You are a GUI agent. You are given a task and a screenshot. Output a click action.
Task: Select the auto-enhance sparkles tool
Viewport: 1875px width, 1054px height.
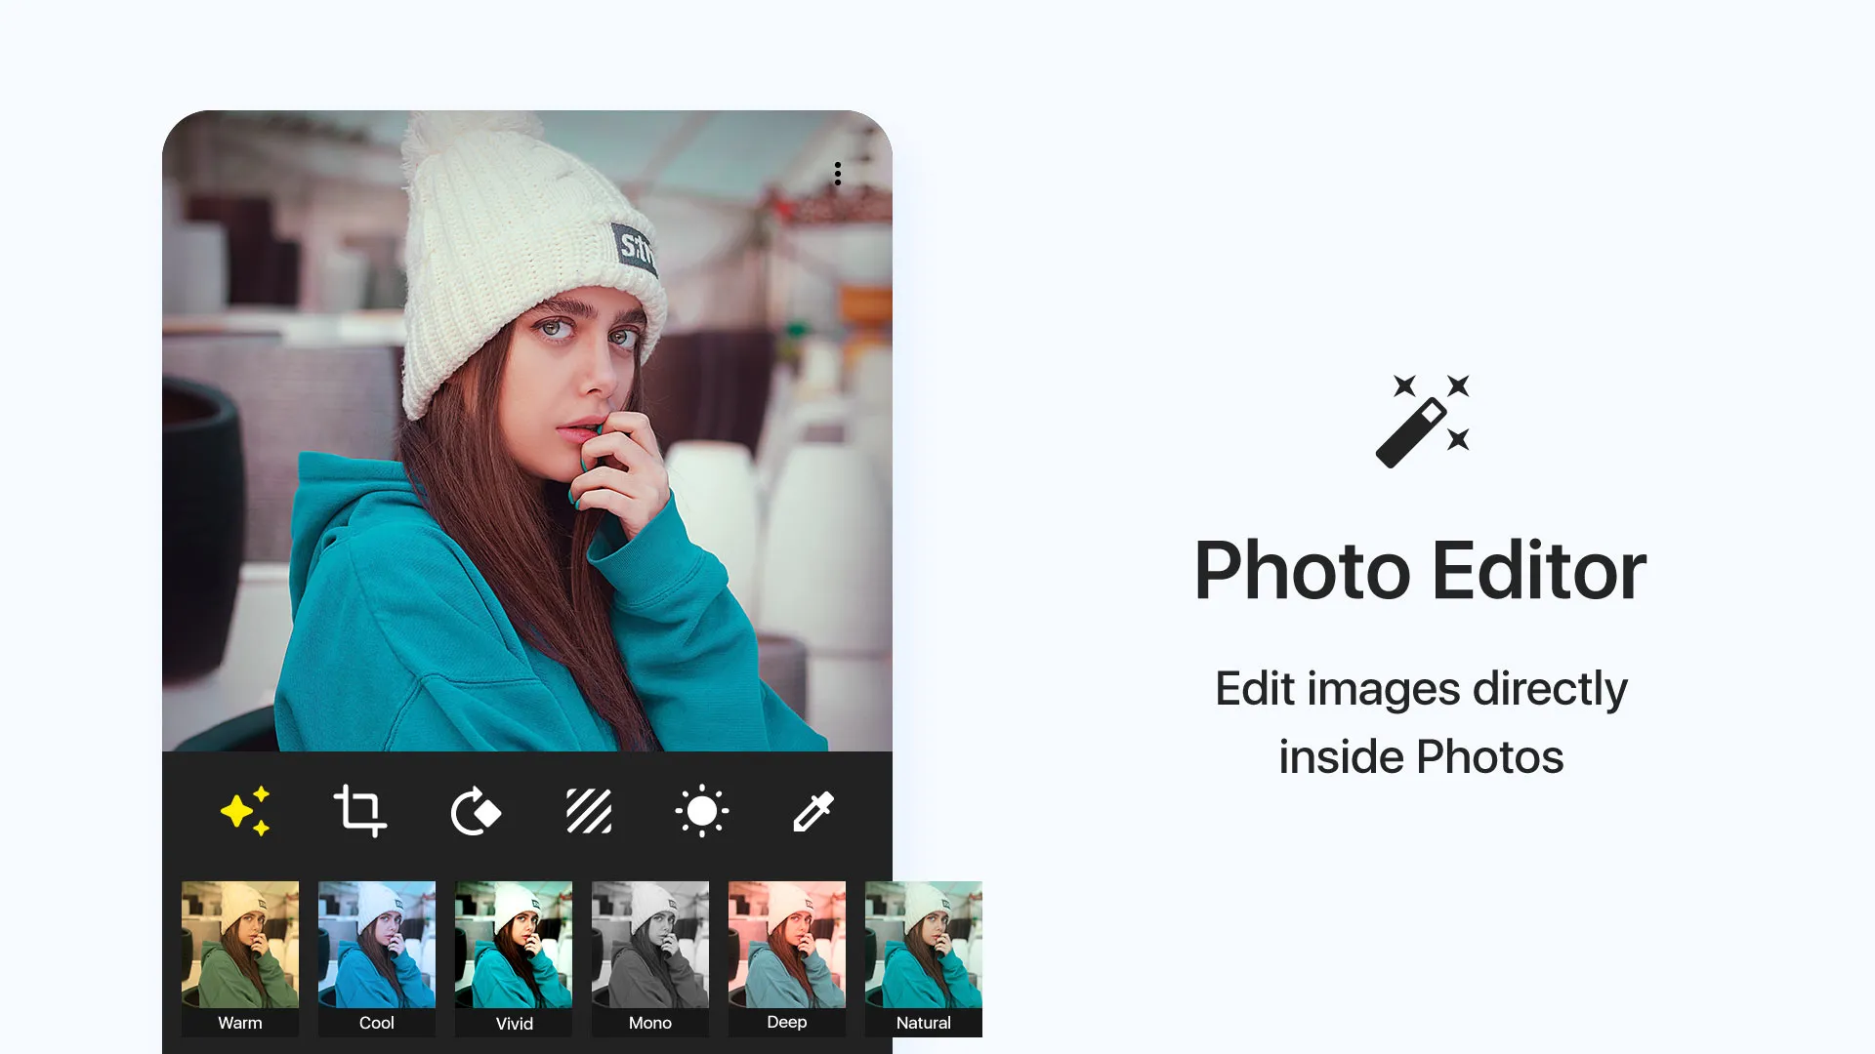click(245, 810)
